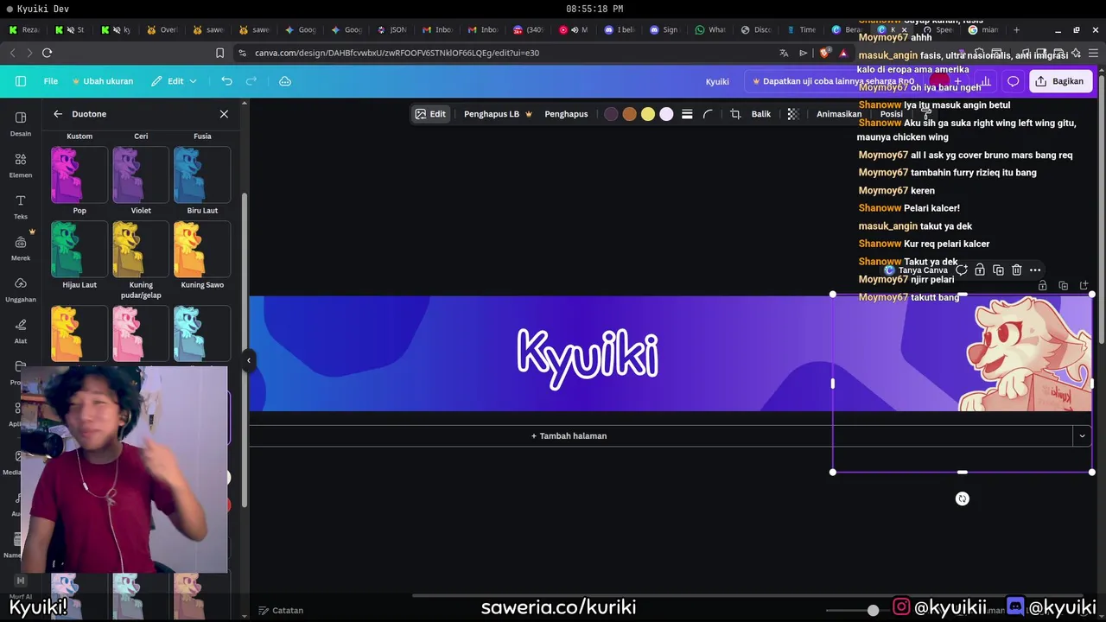Open the comments speech bubble in header
The height and width of the screenshot is (622, 1106).
pyautogui.click(x=1014, y=81)
